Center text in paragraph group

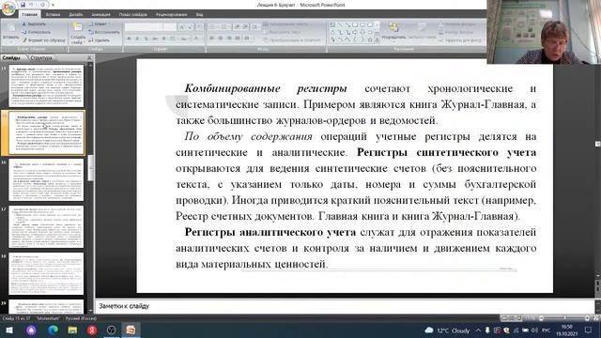(221, 38)
